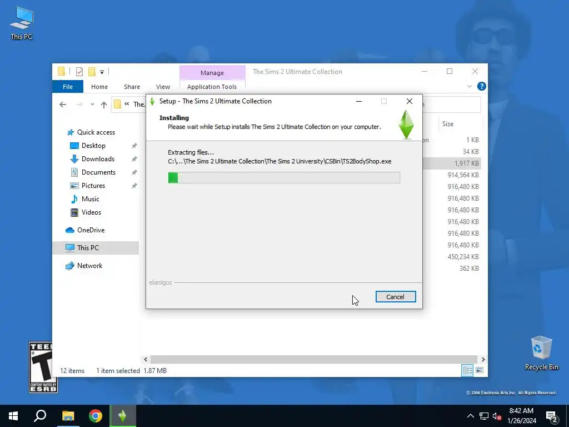The height and width of the screenshot is (427, 569).
Task: Open Network in navigation pane
Action: tap(89, 266)
